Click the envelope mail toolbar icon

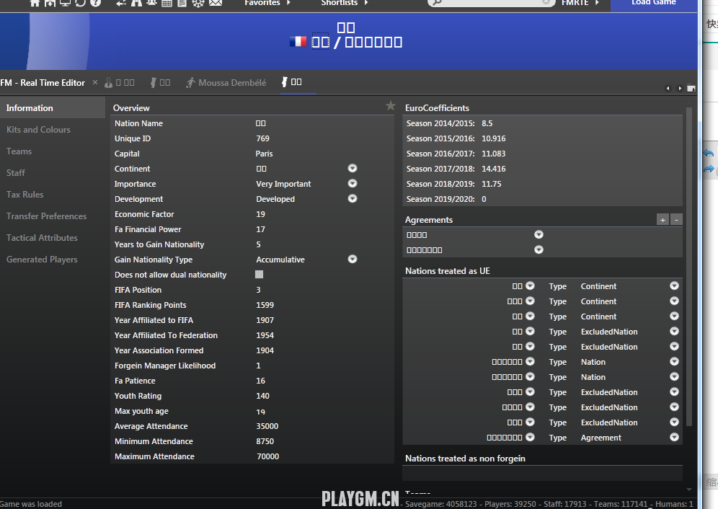coord(216,3)
